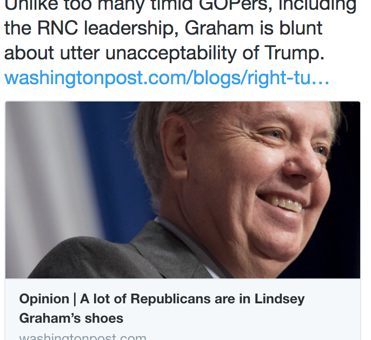The width and height of the screenshot is (371, 340).
Task: Click the tweet line mentioning "RNC leadership"
Action: coord(163,28)
